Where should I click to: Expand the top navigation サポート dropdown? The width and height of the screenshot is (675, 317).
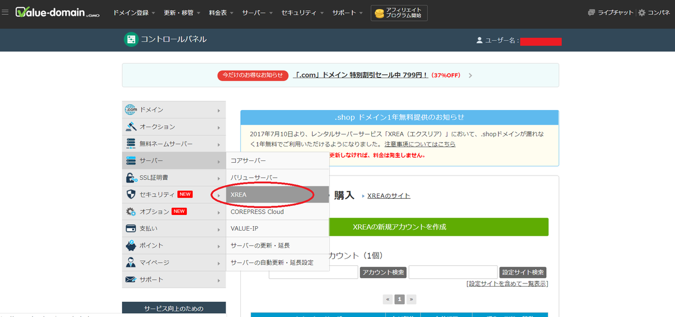348,12
